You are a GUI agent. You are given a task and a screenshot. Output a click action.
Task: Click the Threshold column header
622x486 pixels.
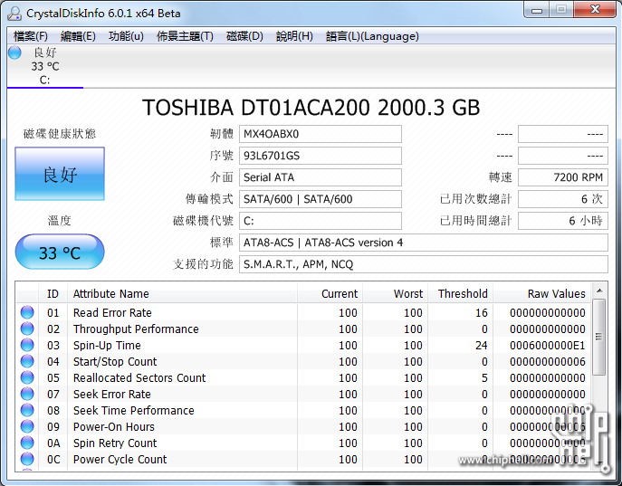(x=461, y=294)
